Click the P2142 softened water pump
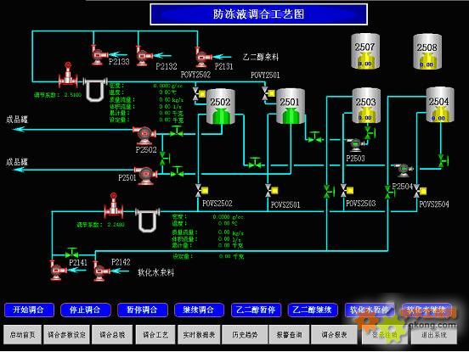Viewport: 469px width, 352px height. point(101,271)
